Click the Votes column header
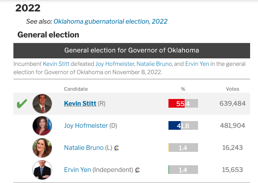 pyautogui.click(x=232, y=89)
